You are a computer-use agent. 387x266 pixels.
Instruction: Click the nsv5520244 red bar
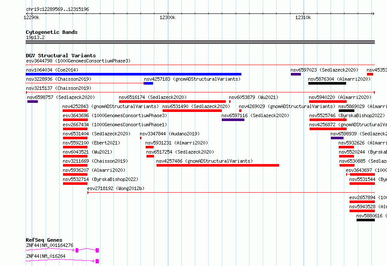click(347, 156)
